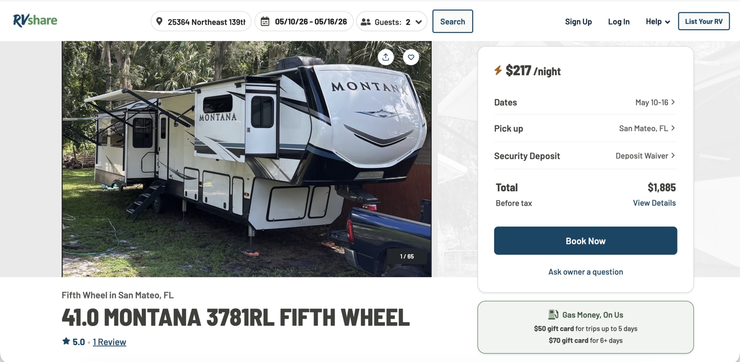Click the instant book lightning icon
This screenshot has width=740, height=362.
498,70
